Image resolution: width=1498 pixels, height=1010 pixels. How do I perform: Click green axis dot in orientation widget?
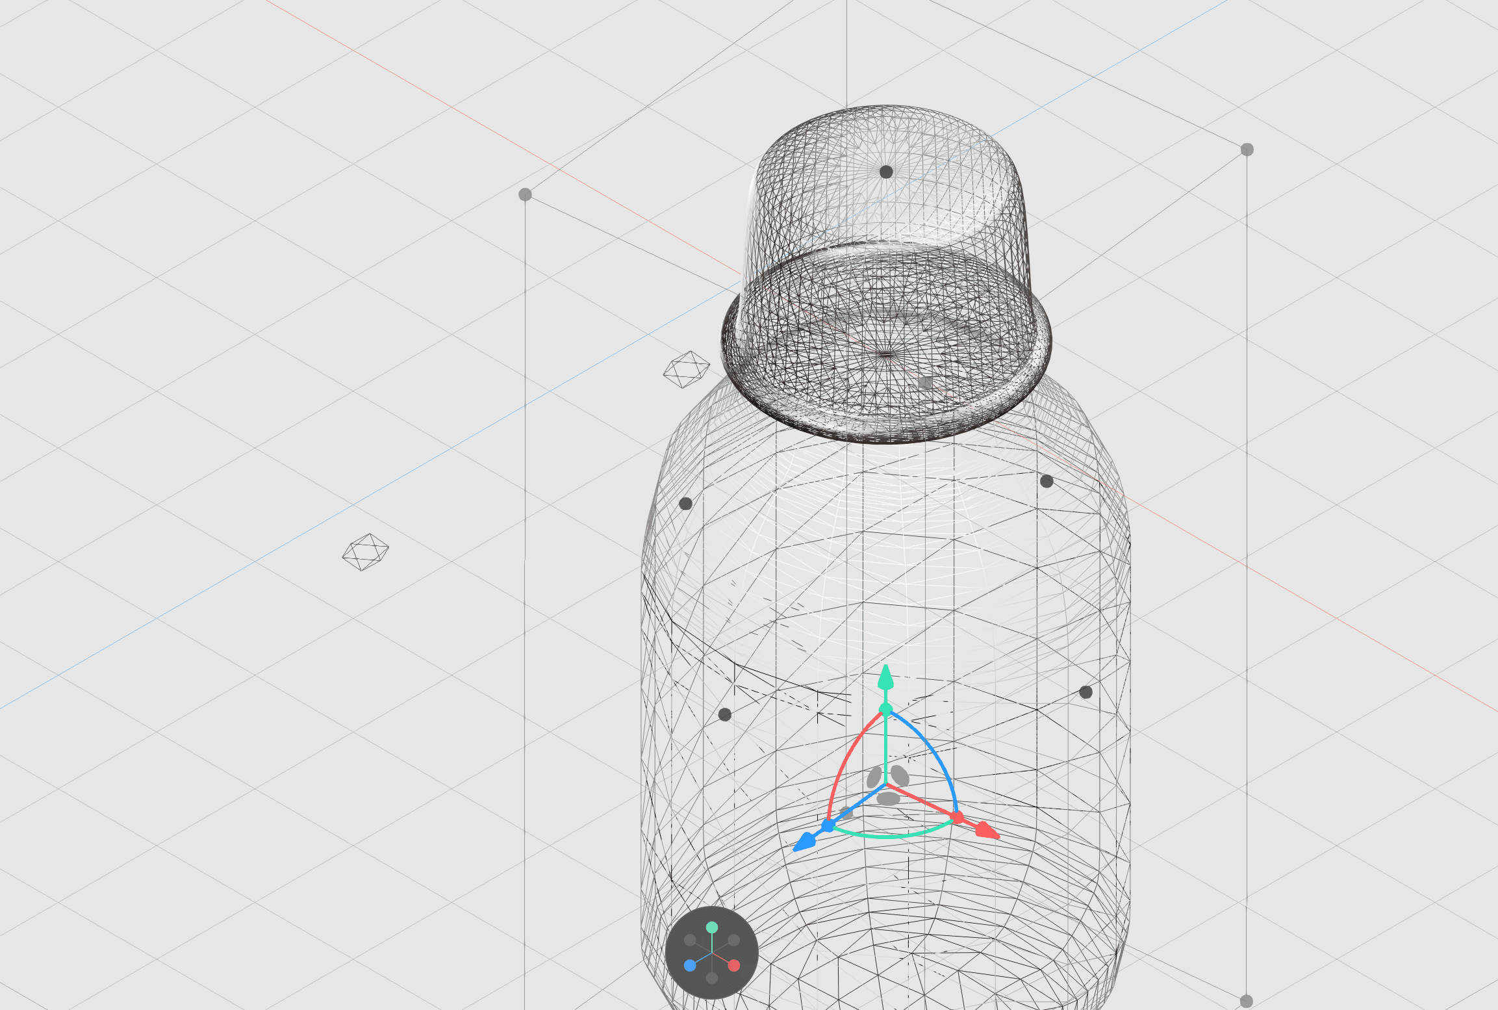tap(712, 927)
